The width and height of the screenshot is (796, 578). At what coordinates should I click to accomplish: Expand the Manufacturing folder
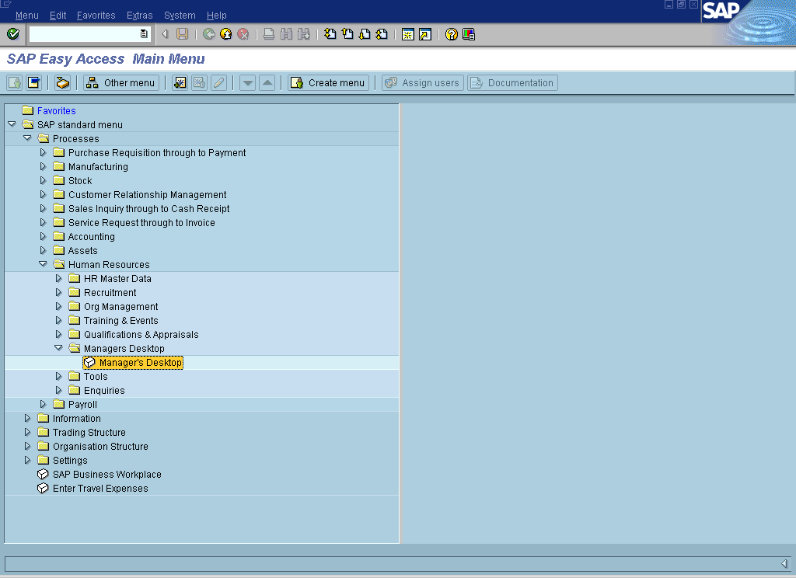(44, 166)
